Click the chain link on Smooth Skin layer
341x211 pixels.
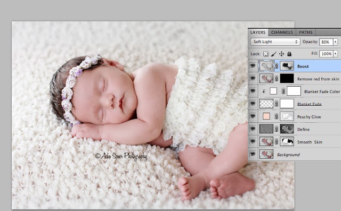(276, 141)
